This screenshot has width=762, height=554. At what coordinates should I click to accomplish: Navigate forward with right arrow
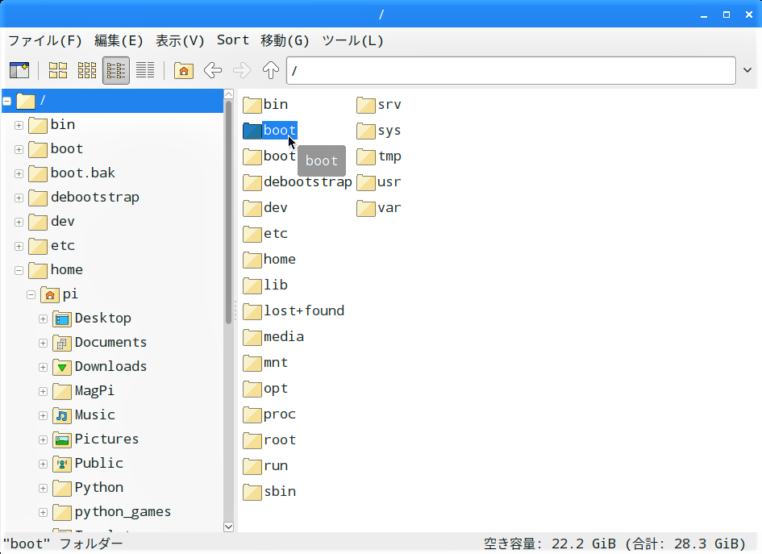coord(242,70)
